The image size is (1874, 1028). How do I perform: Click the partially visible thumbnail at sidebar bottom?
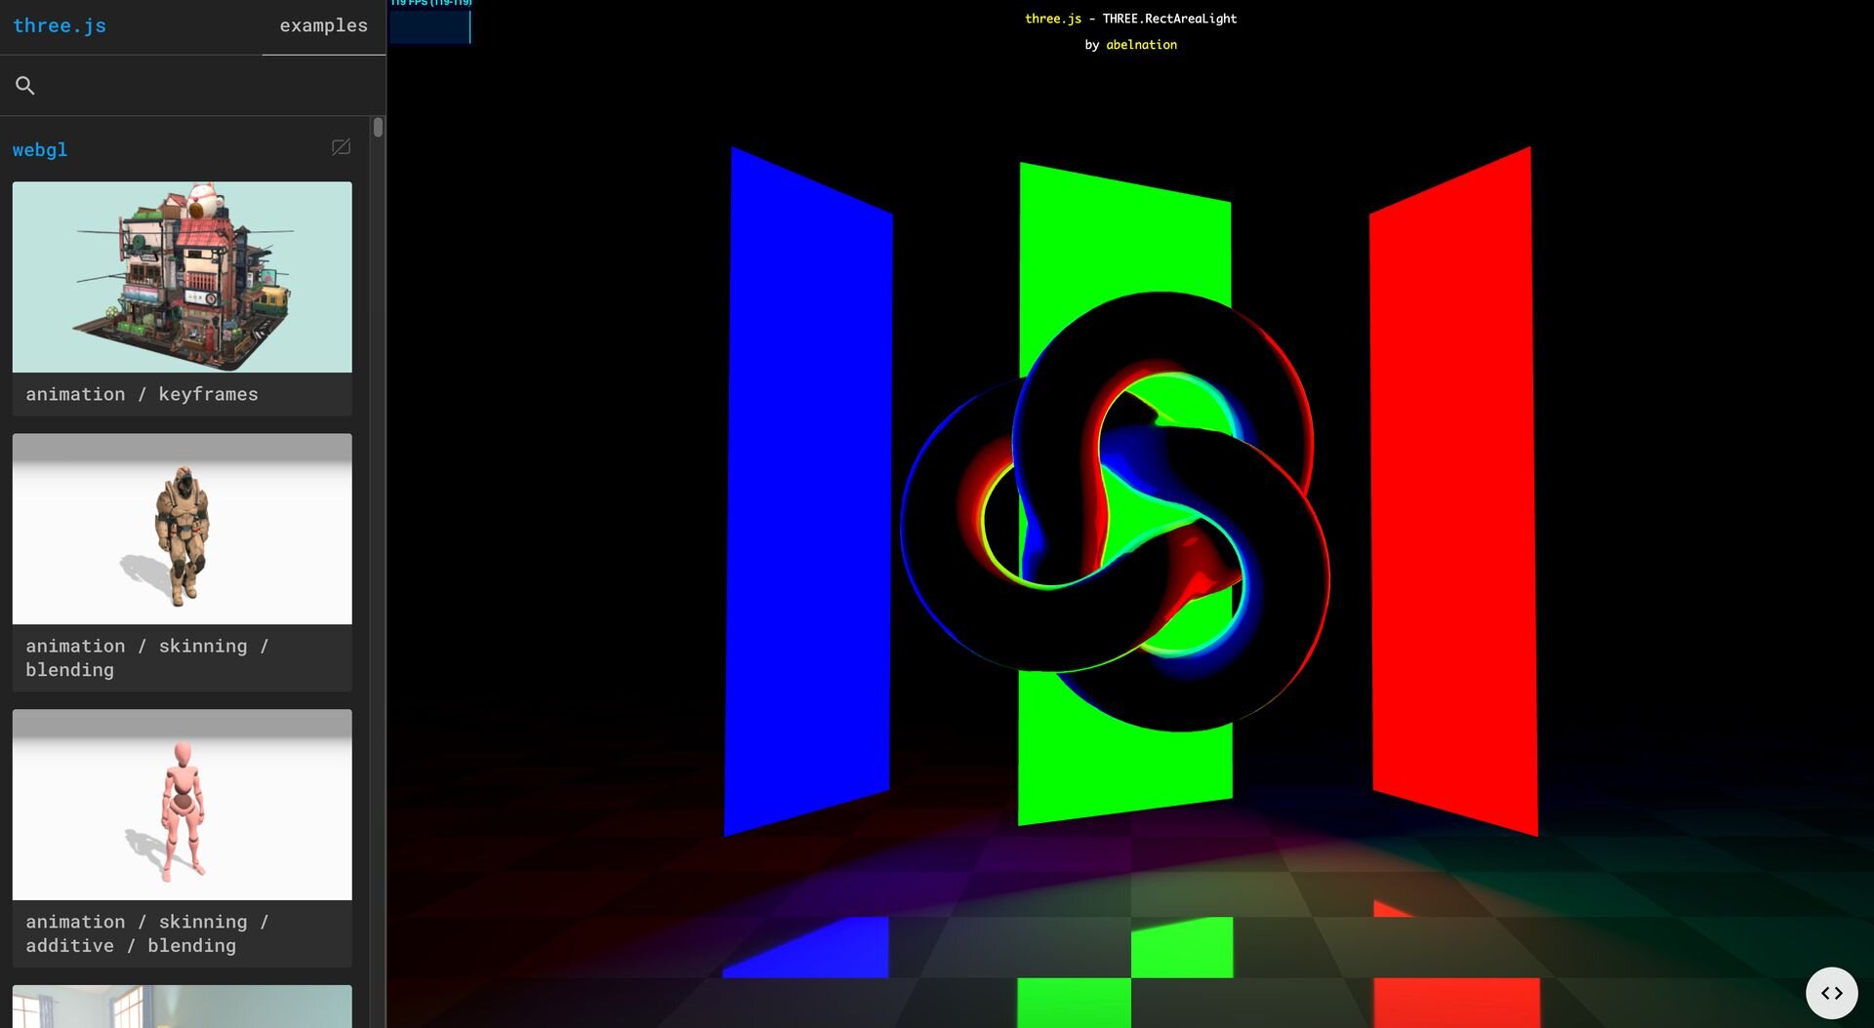pyautogui.click(x=183, y=1007)
